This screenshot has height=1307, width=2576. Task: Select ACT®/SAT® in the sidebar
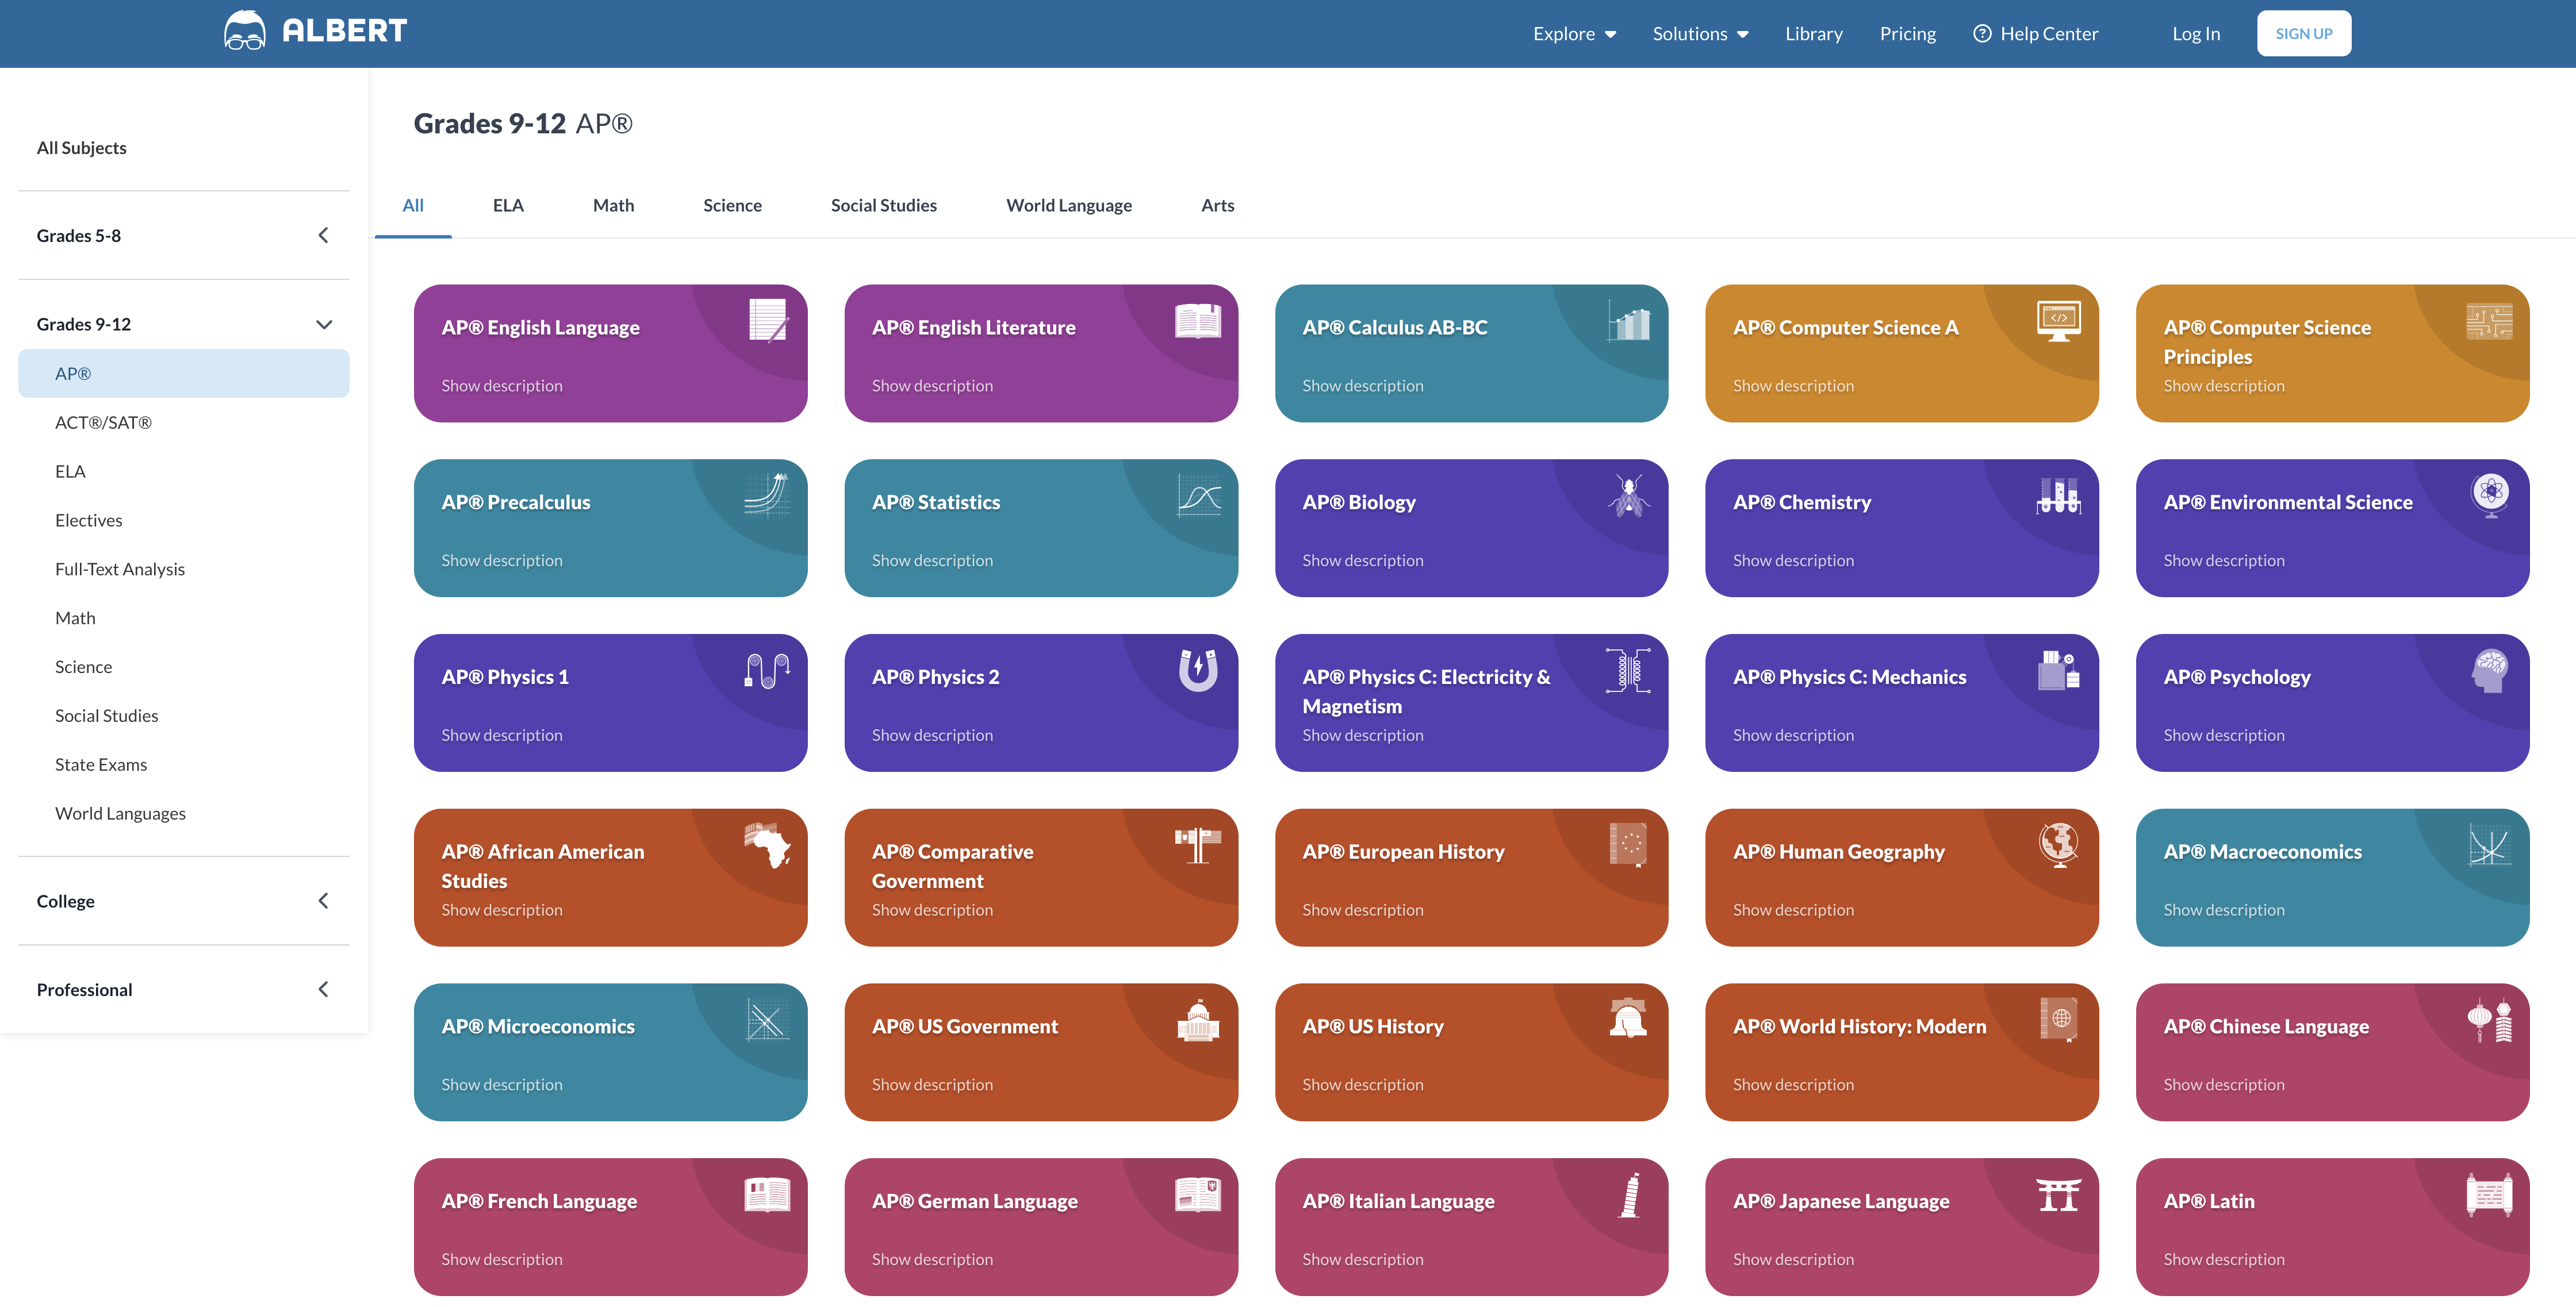pyautogui.click(x=103, y=422)
